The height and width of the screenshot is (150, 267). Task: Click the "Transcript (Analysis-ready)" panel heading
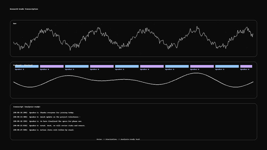(27, 107)
